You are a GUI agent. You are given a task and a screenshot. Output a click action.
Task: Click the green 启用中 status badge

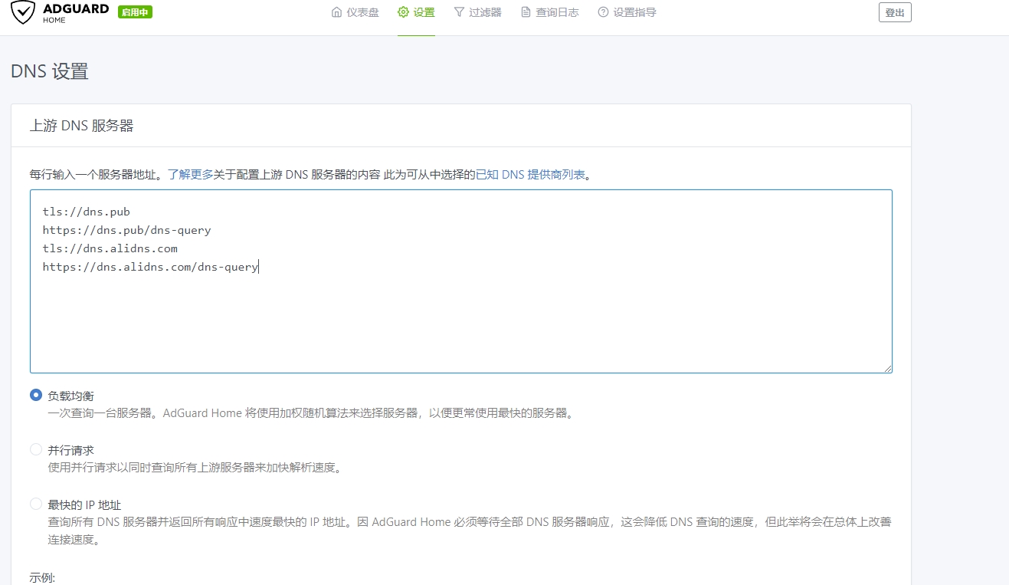pyautogui.click(x=135, y=12)
